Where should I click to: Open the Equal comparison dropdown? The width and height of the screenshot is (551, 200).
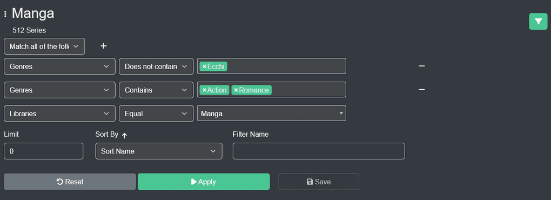[x=156, y=114]
